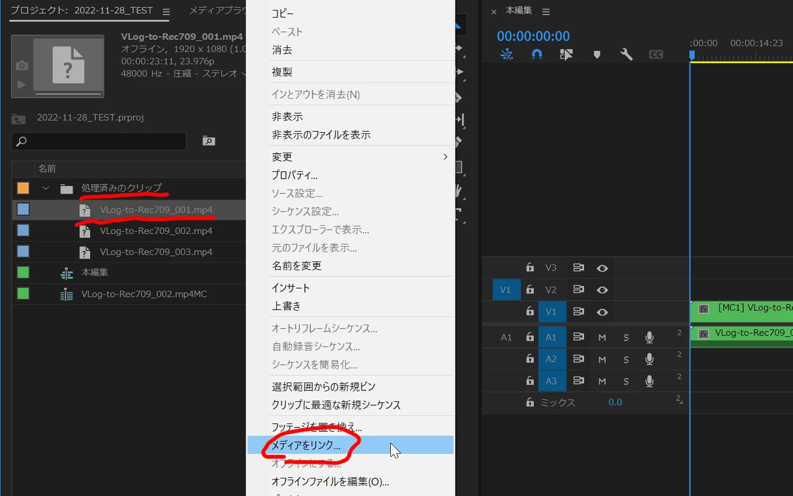The height and width of the screenshot is (496, 793).
Task: Select VLog-to-Rec709_001.mp4 offline file icon
Action: click(x=85, y=210)
